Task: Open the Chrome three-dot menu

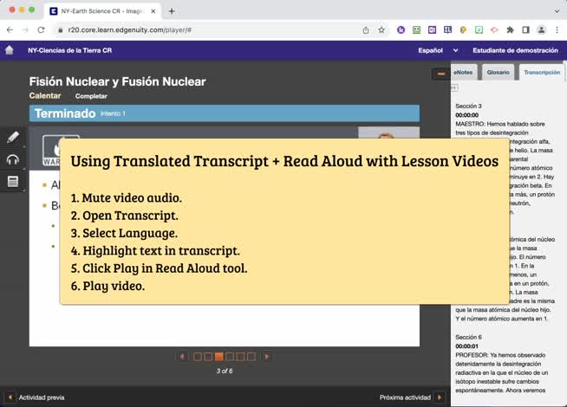Action: tap(557, 29)
